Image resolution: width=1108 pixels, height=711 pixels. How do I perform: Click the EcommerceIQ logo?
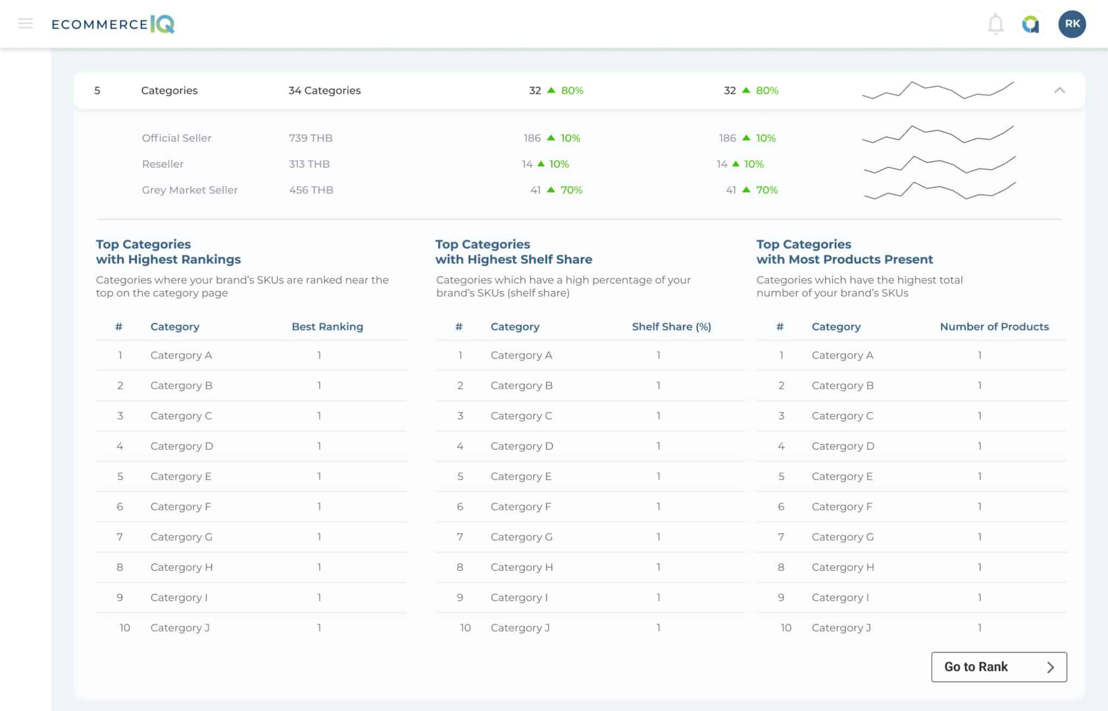pyautogui.click(x=113, y=24)
